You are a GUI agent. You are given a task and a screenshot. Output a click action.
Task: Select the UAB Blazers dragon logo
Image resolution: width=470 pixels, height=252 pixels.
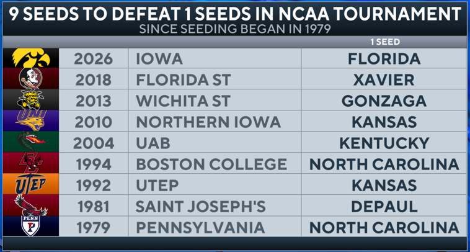33,143
